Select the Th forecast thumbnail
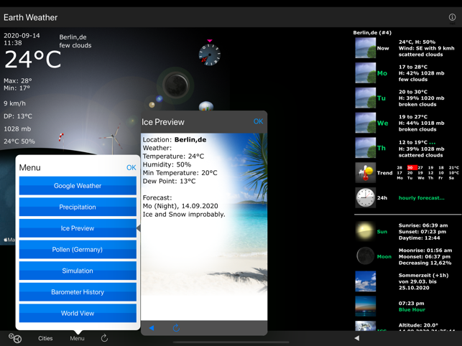 point(365,148)
